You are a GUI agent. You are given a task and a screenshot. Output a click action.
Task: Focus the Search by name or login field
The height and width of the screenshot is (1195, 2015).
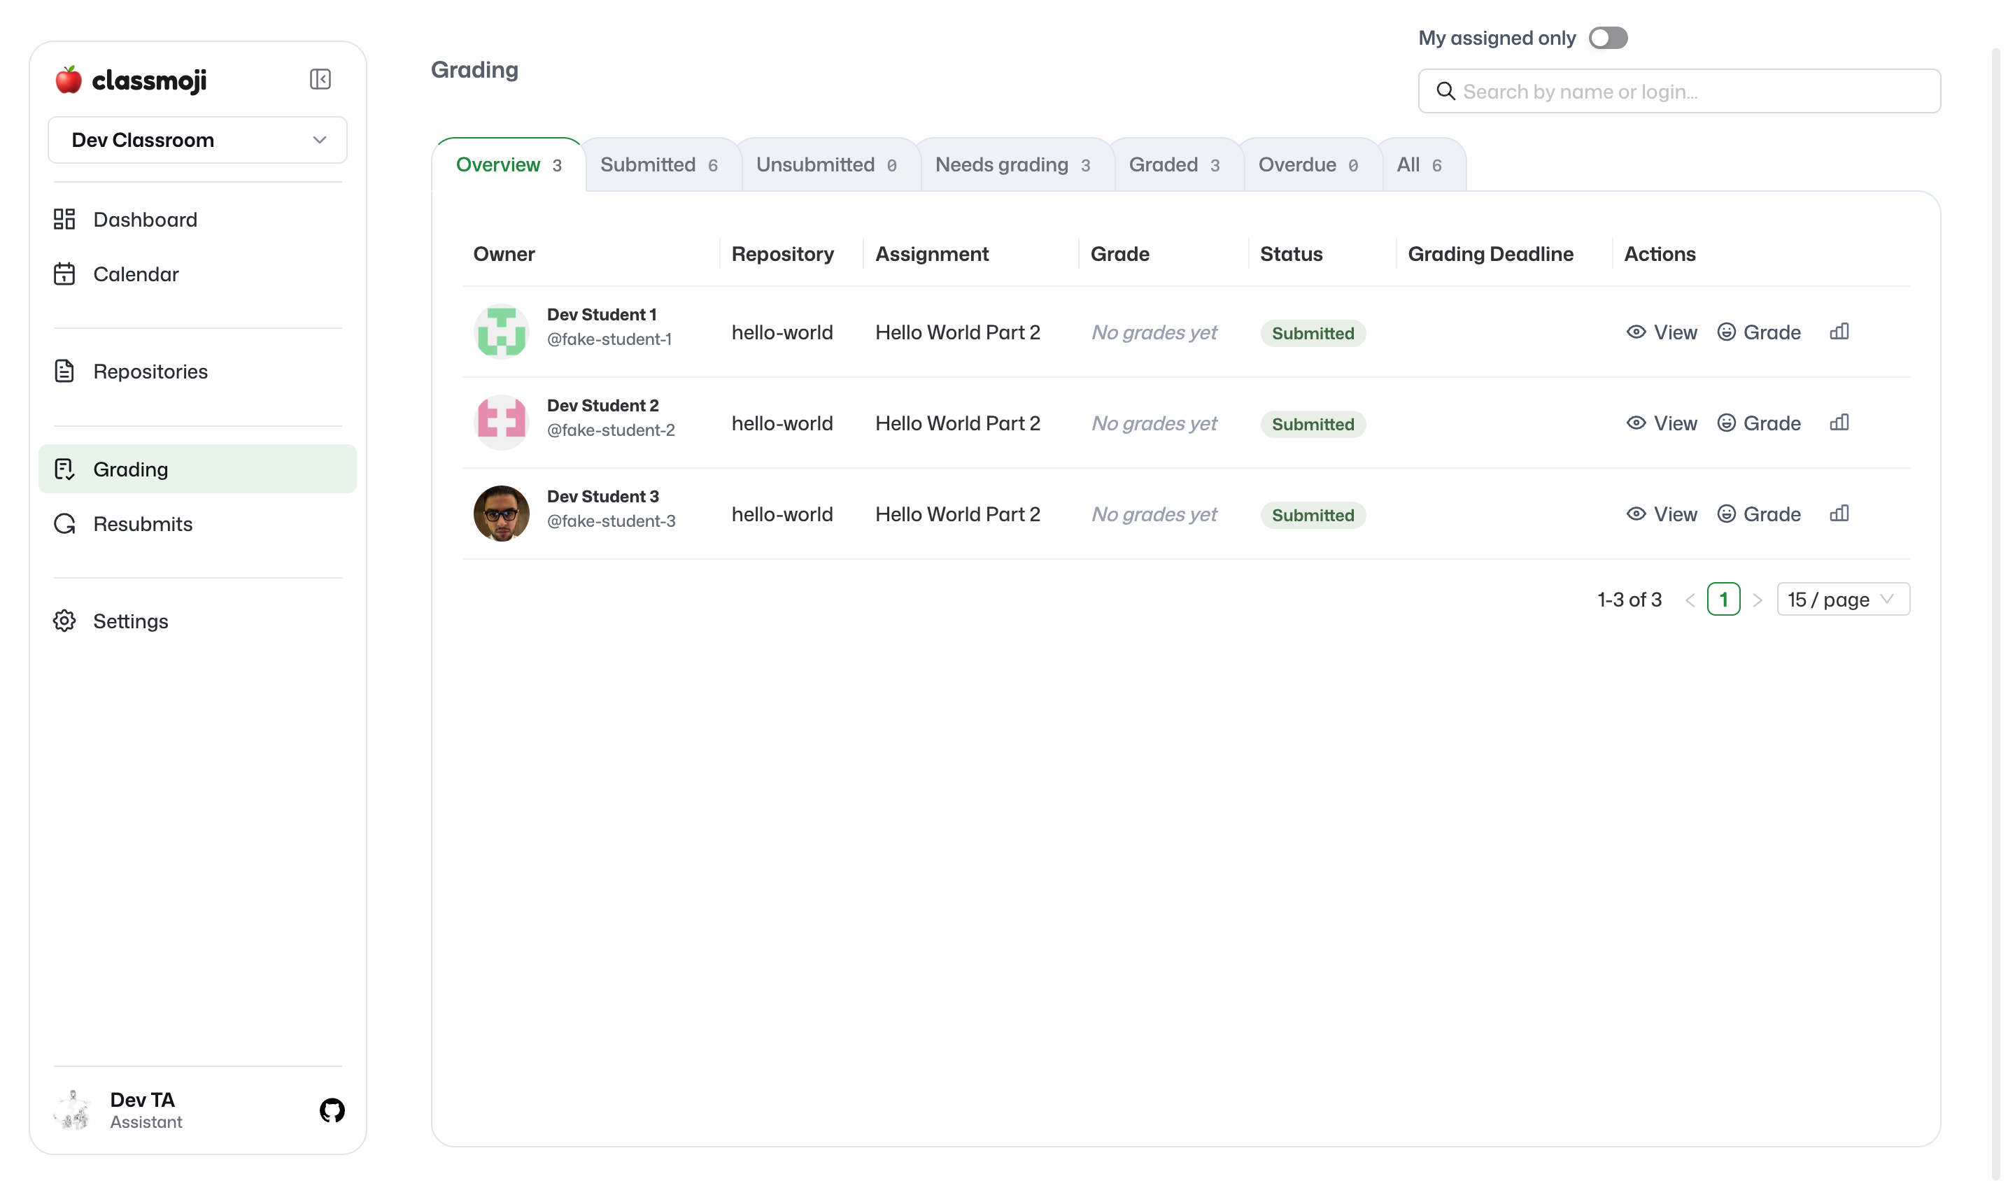pos(1678,91)
